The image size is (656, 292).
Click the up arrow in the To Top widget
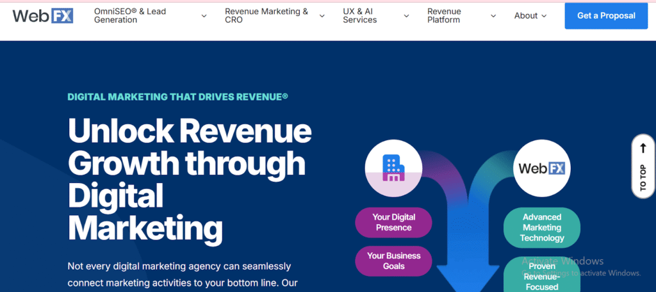click(643, 149)
